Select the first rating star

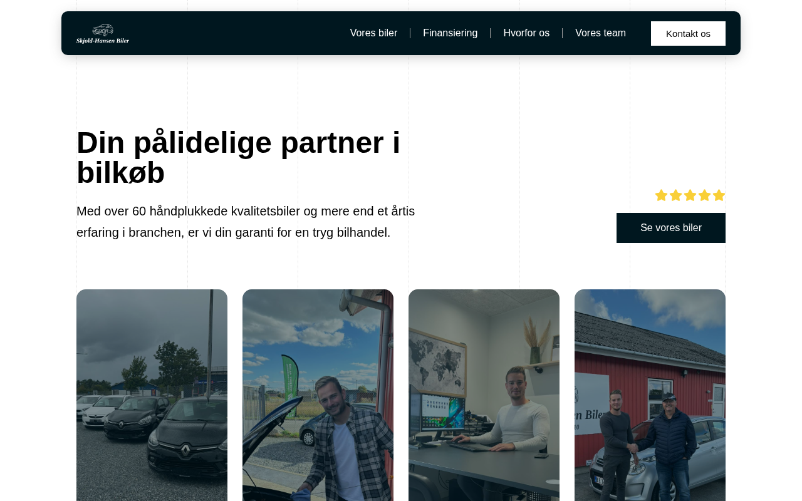pyautogui.click(x=661, y=195)
